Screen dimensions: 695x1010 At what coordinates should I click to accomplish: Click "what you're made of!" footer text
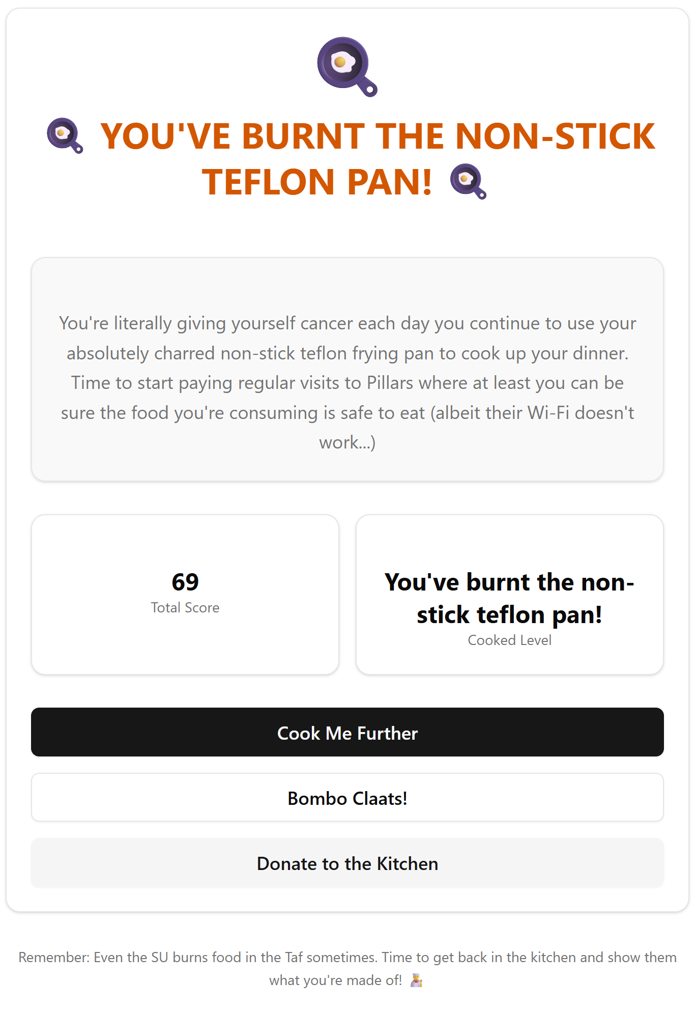[x=335, y=980]
